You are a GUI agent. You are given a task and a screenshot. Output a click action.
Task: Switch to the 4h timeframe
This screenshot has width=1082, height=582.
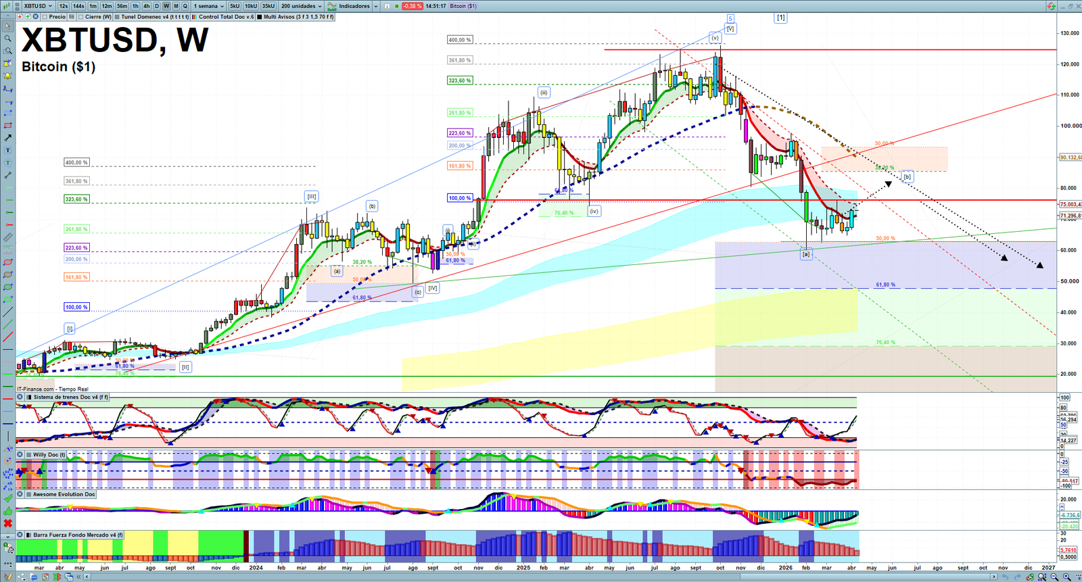click(x=146, y=6)
